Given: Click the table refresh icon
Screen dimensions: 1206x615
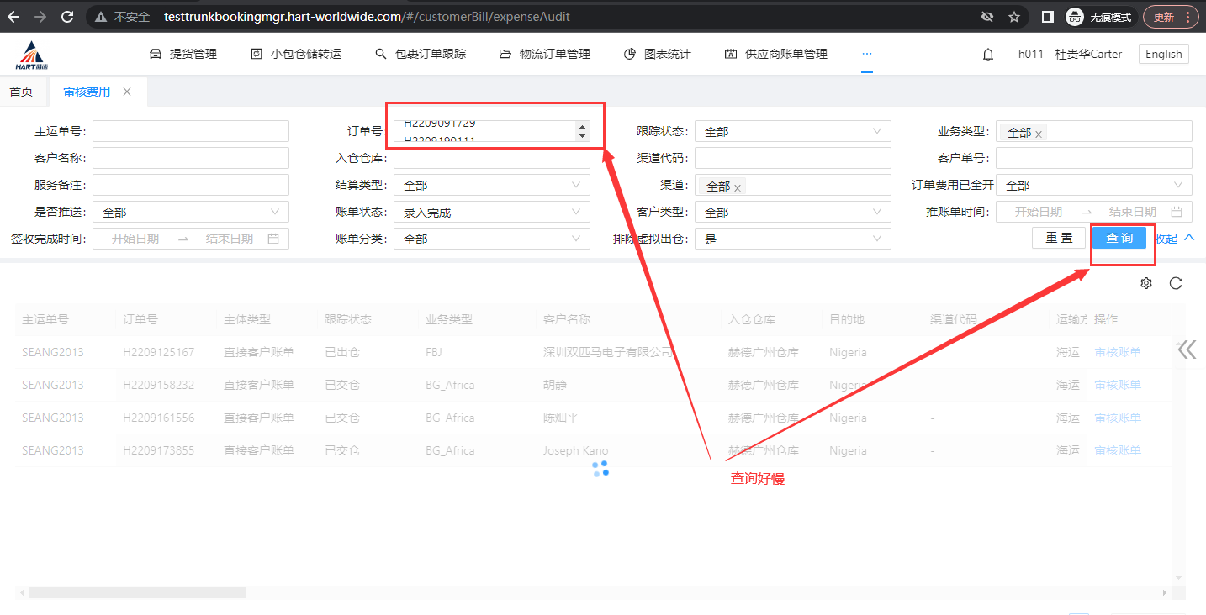Looking at the screenshot, I should pos(1176,283).
